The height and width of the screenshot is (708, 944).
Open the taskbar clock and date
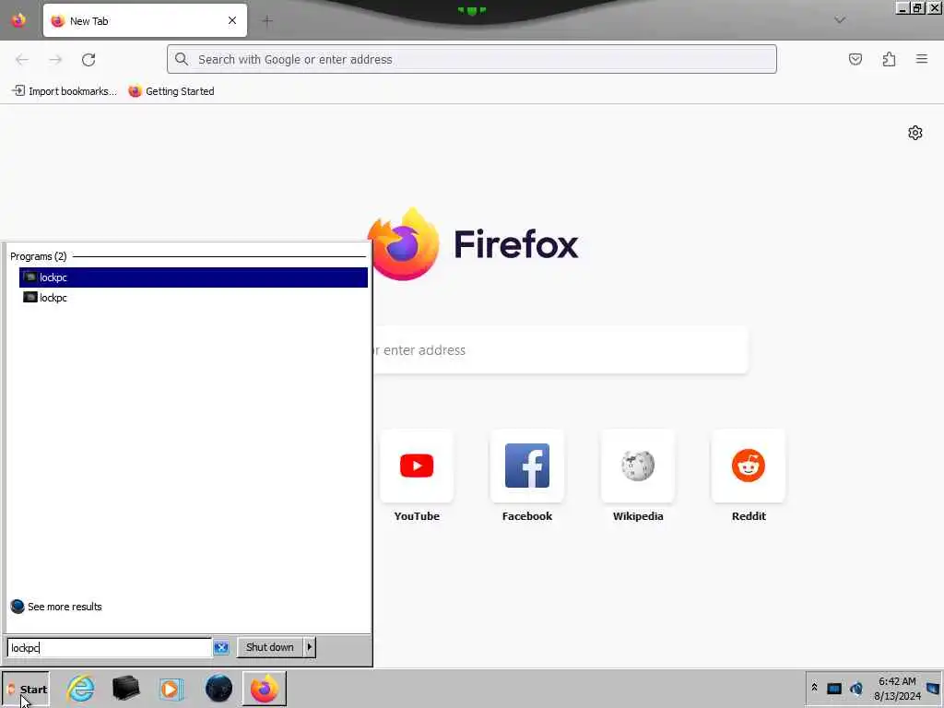pos(897,689)
